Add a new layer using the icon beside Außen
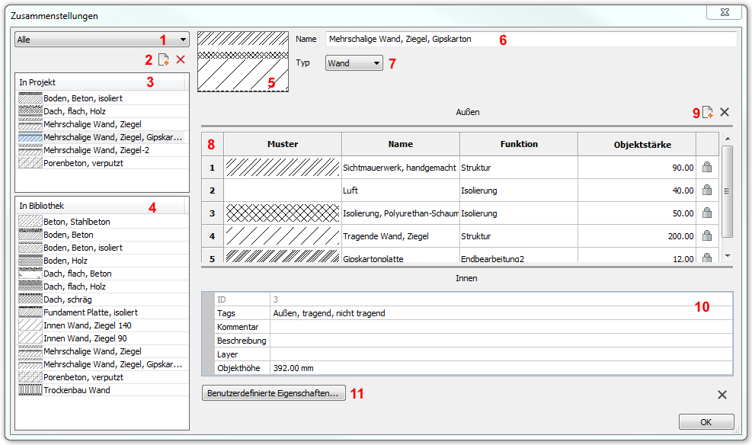The width and height of the screenshot is (752, 445). coord(707,112)
